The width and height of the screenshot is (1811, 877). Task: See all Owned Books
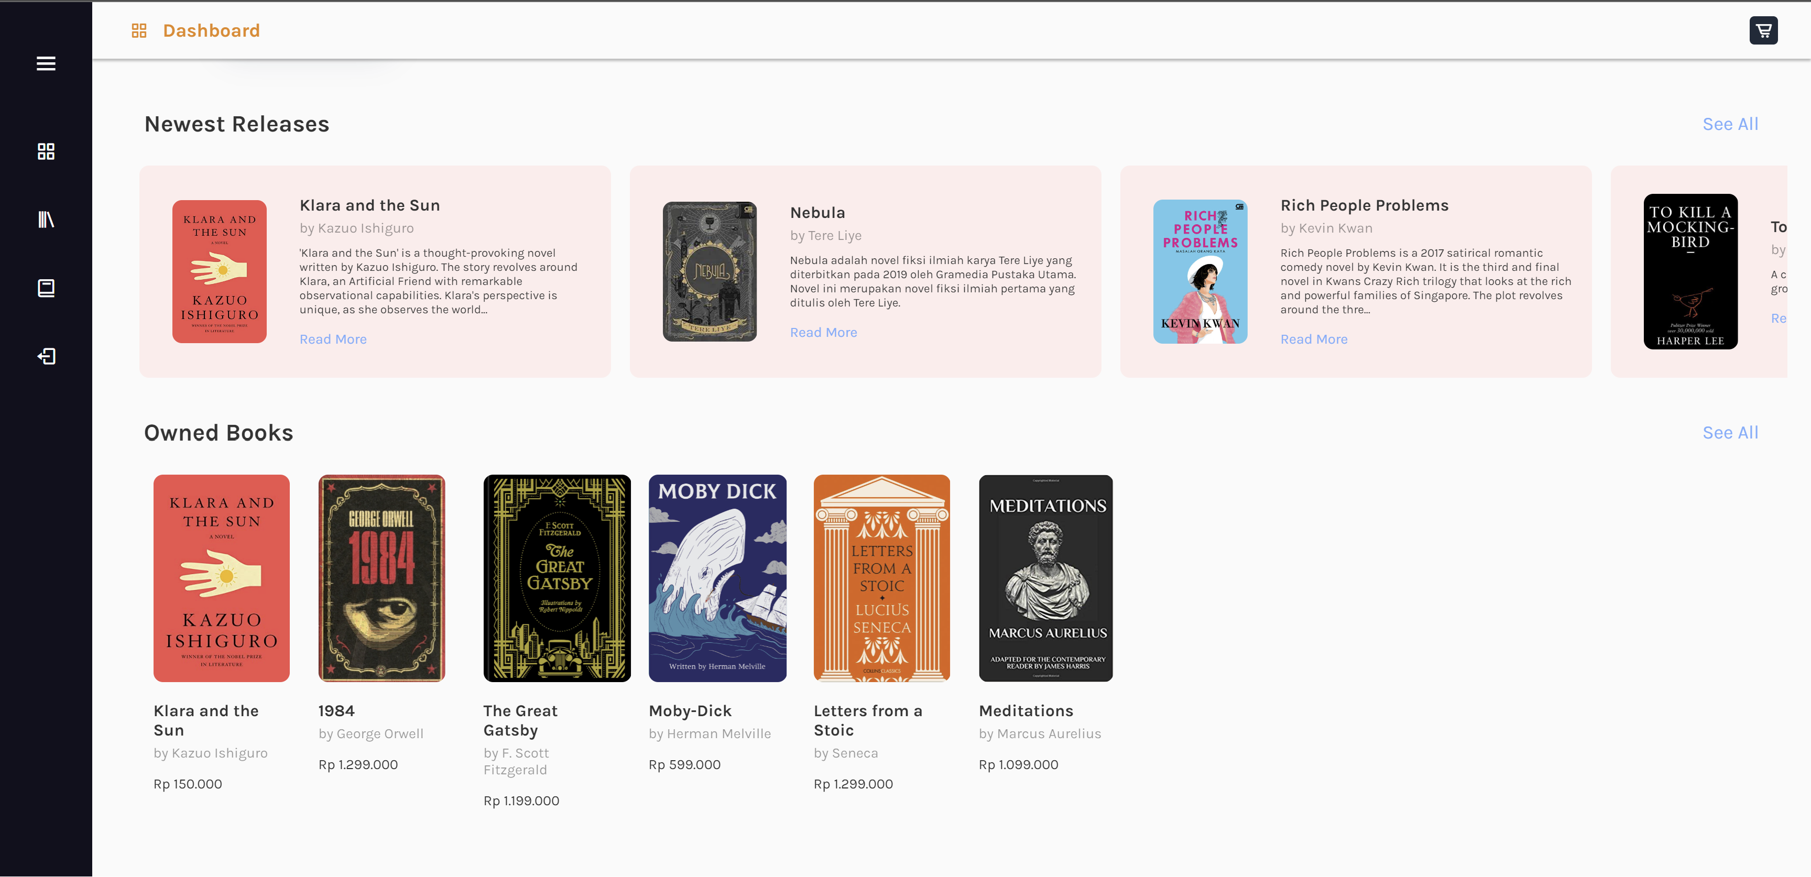[x=1730, y=433]
